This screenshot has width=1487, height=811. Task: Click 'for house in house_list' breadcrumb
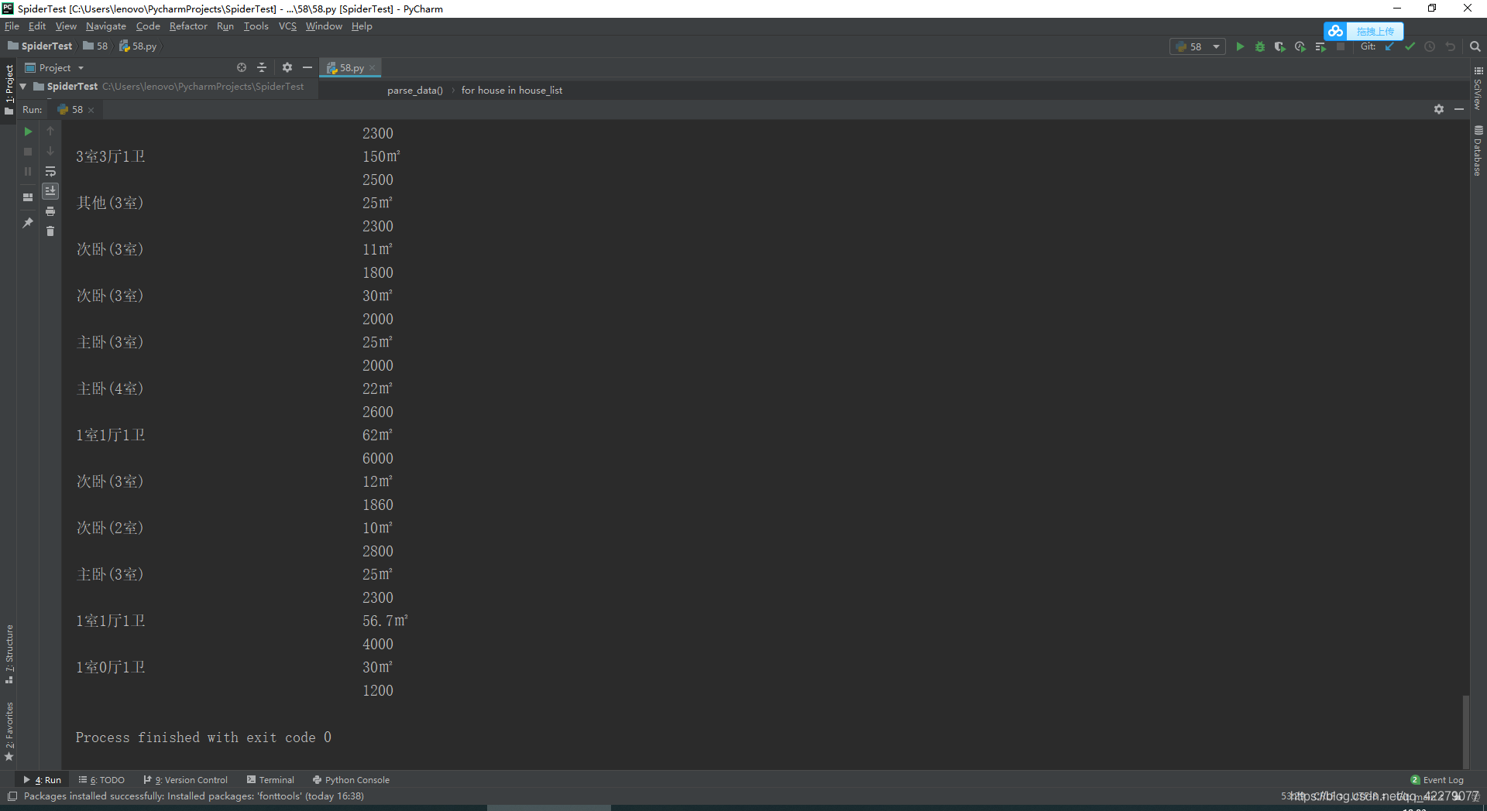(x=512, y=91)
